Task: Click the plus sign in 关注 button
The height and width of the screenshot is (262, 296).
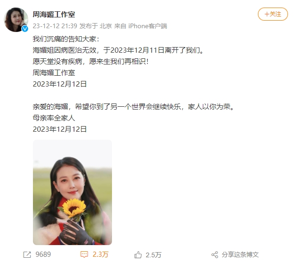Action: 267,14
